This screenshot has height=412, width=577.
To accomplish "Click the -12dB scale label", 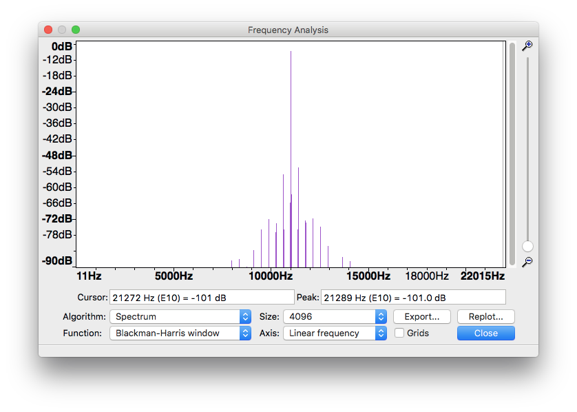I will [x=57, y=60].
